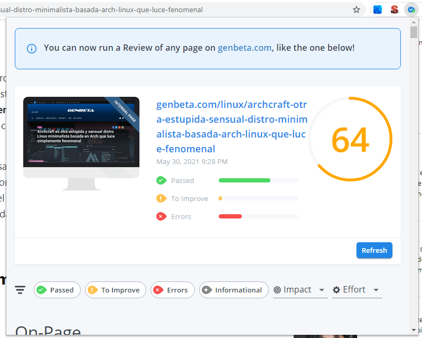Open the genbeta.com link in the banner

click(x=245, y=48)
